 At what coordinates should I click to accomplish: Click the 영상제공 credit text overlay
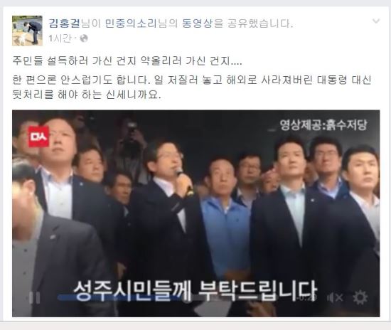323,124
